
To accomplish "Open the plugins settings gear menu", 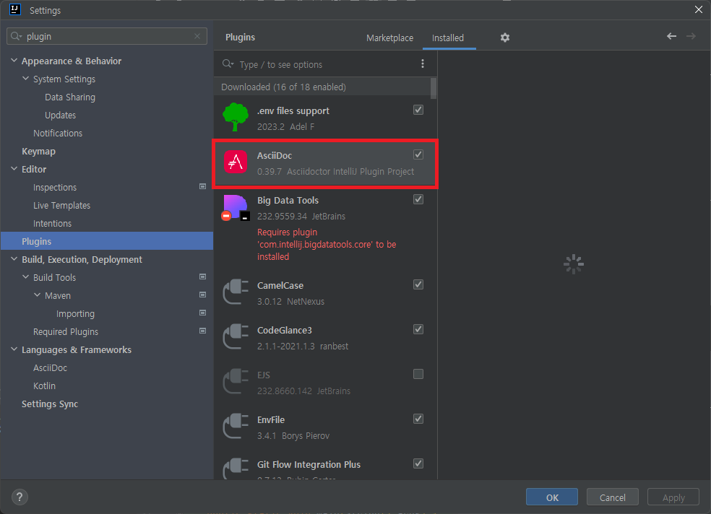I will pyautogui.click(x=504, y=38).
